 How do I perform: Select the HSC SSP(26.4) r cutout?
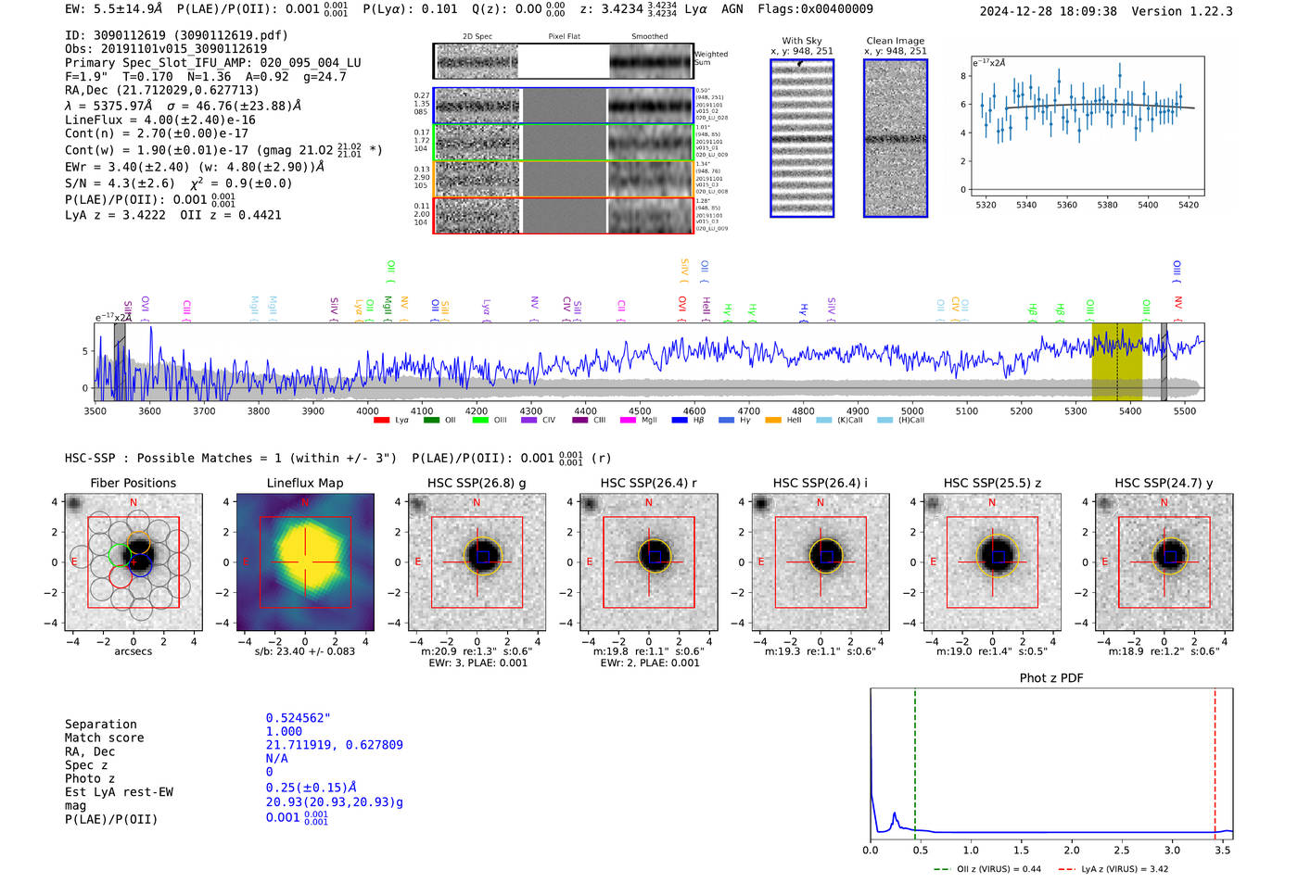[649, 561]
